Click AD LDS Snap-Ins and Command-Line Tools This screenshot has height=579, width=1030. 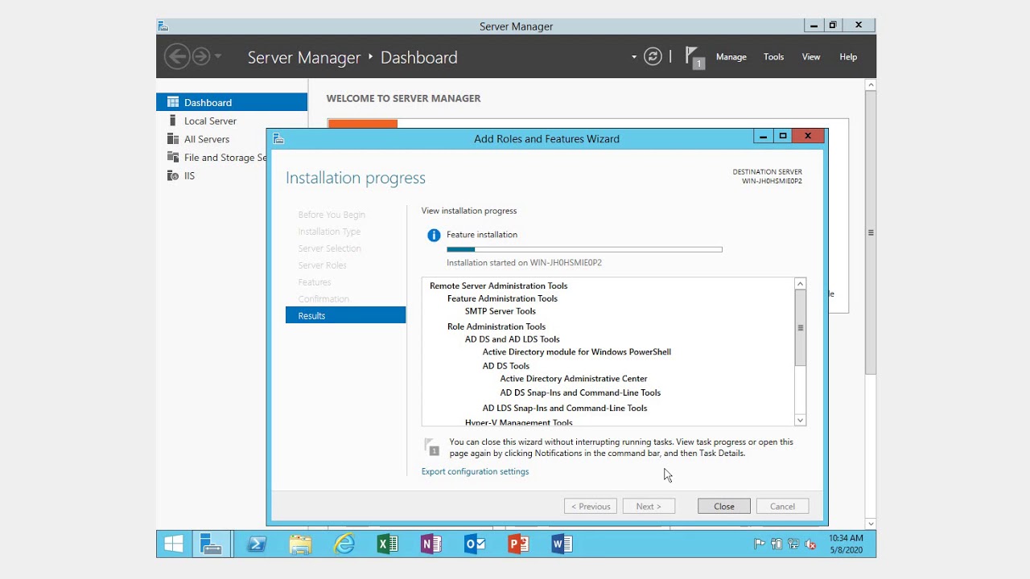click(x=565, y=408)
